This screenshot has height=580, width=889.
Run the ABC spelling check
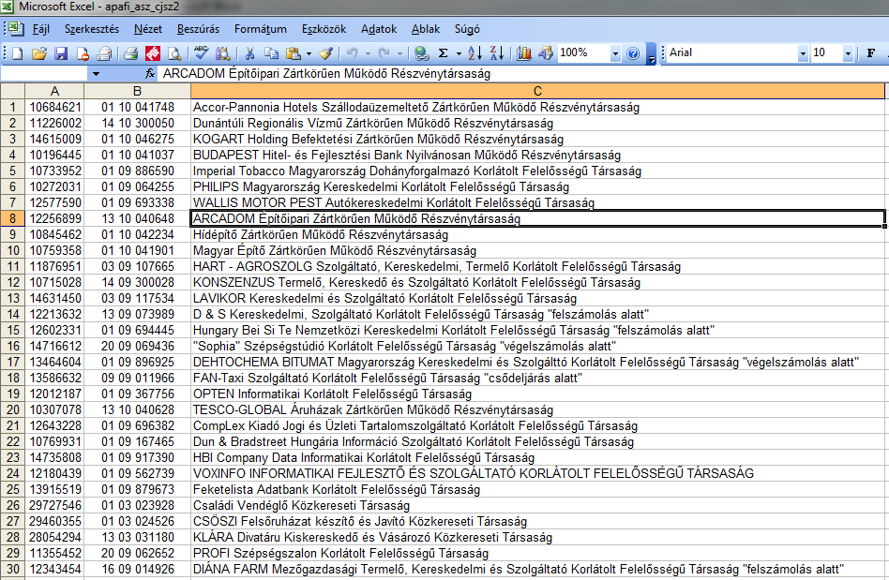tap(201, 53)
